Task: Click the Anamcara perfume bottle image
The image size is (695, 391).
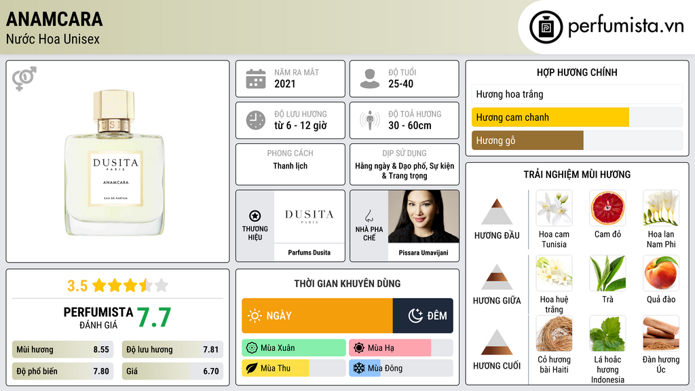Action: (115, 162)
